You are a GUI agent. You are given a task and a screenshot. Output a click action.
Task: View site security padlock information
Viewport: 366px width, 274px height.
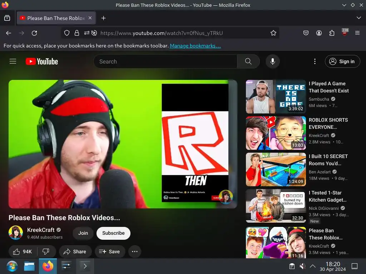(77, 33)
